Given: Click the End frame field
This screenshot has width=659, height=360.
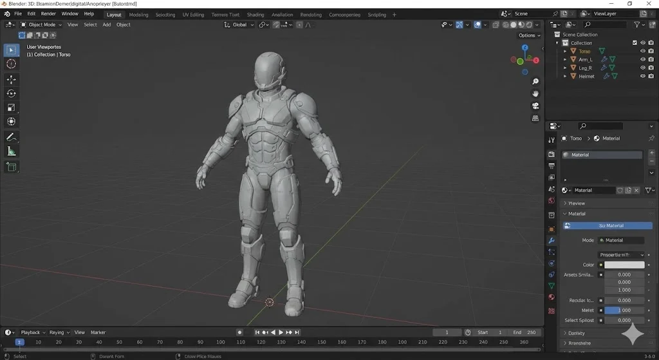Looking at the screenshot, I should [x=524, y=332].
